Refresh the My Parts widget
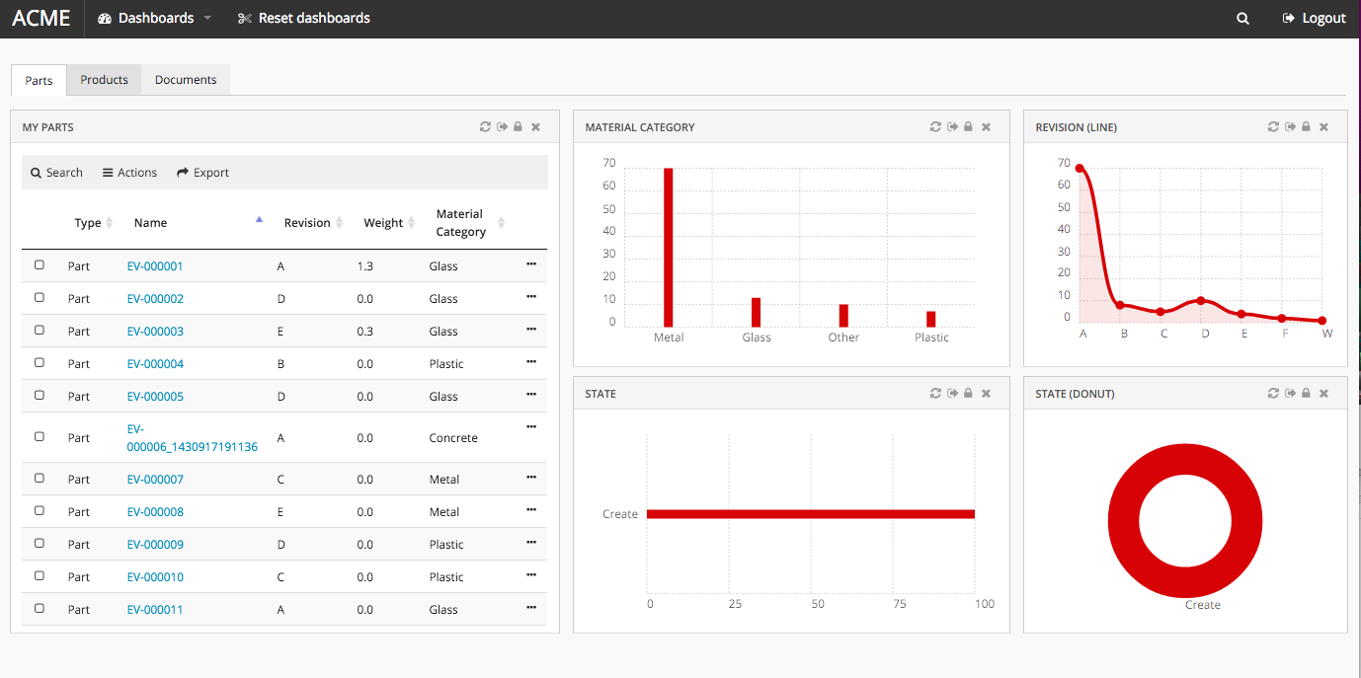Image resolution: width=1361 pixels, height=678 pixels. [485, 127]
